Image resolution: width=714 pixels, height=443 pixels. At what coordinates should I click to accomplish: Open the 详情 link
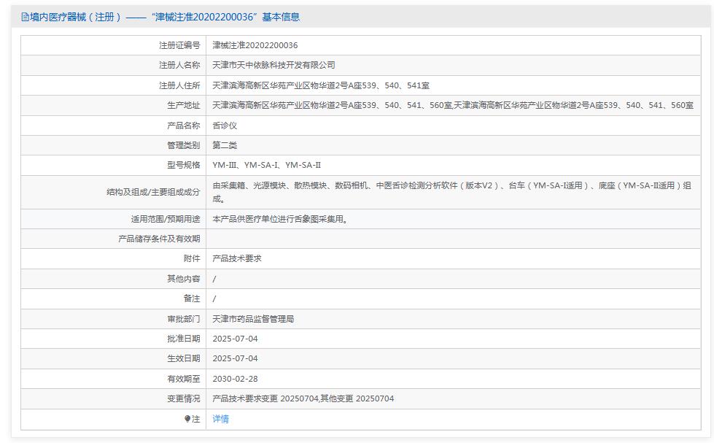point(221,419)
